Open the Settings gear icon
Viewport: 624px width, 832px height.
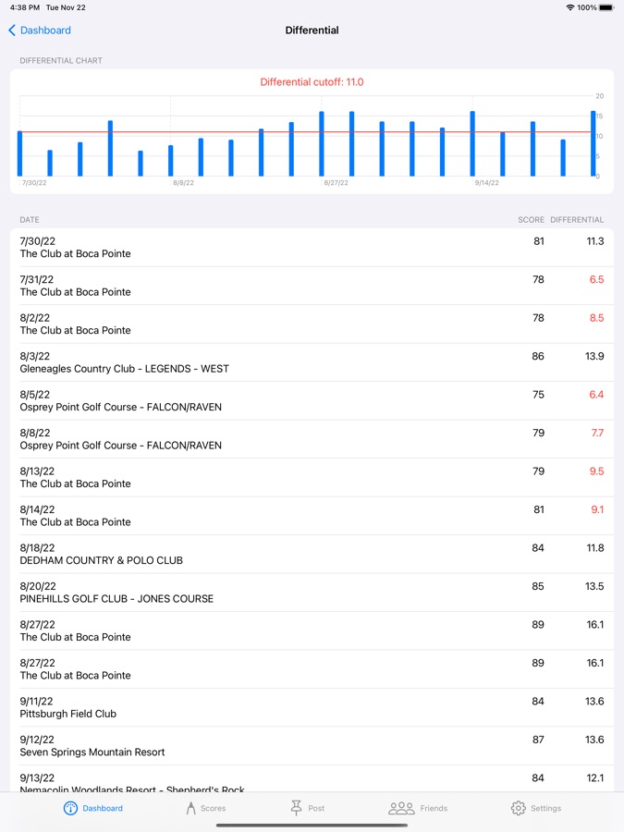519,808
